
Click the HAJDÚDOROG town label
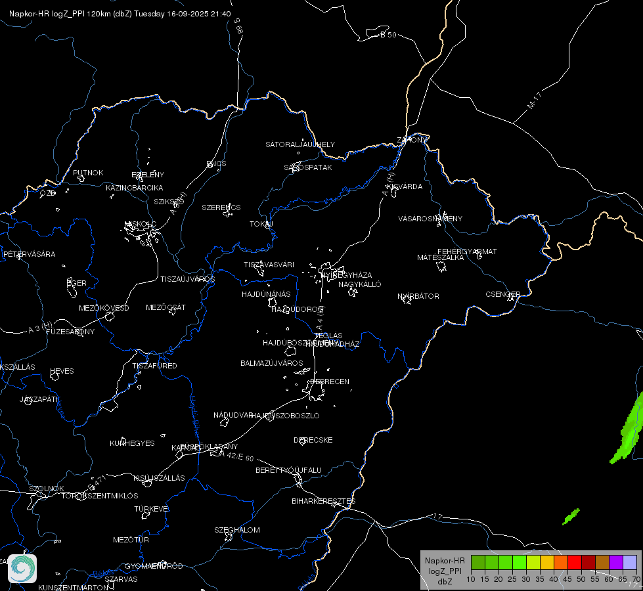click(298, 309)
